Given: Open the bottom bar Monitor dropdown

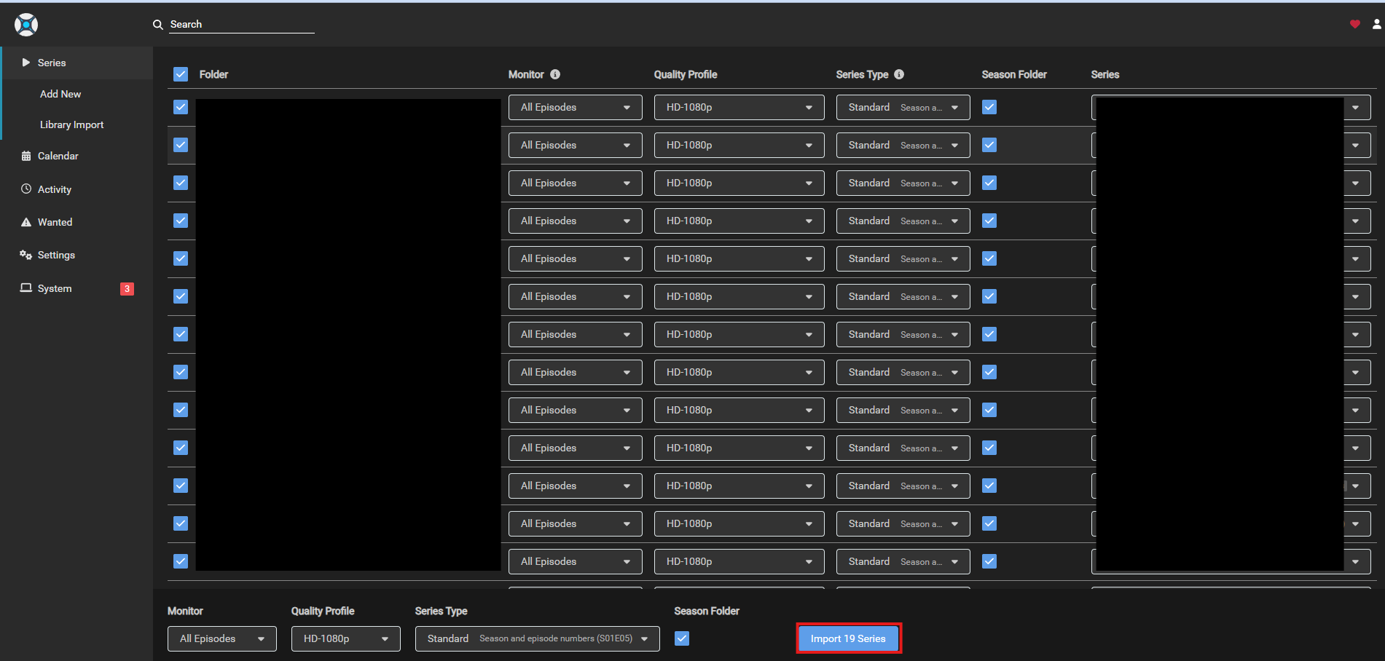Looking at the screenshot, I should click(x=222, y=638).
